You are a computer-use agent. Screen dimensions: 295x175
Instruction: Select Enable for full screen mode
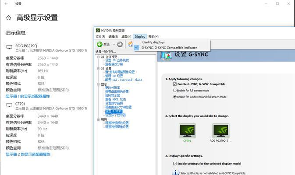click(x=175, y=91)
